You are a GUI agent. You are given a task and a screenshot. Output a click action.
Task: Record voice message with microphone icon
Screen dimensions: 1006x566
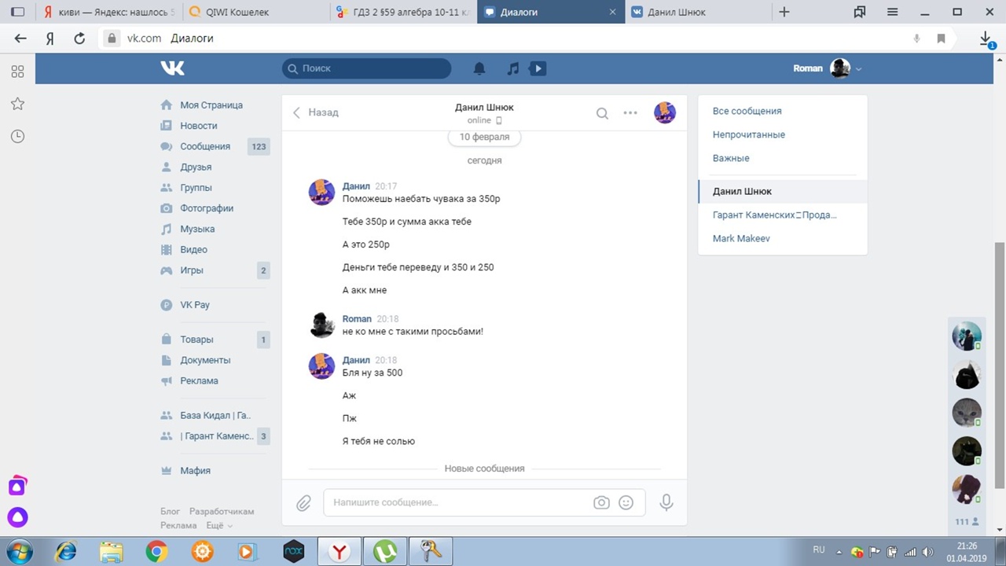pyautogui.click(x=666, y=502)
